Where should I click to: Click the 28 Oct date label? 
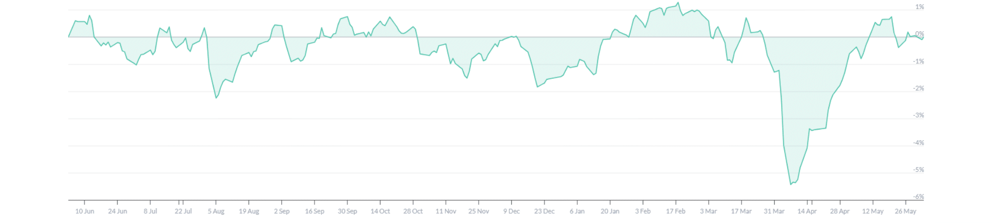pyautogui.click(x=413, y=211)
